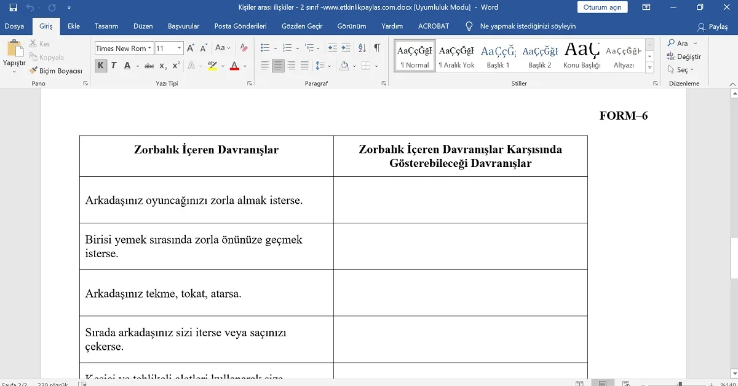The height and width of the screenshot is (386, 738).
Task: Increase font size with the grow font icon
Action: click(191, 48)
